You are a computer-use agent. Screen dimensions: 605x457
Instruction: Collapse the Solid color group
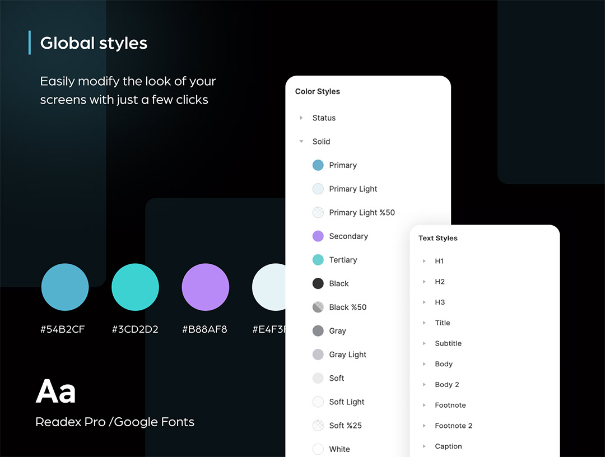coord(301,142)
